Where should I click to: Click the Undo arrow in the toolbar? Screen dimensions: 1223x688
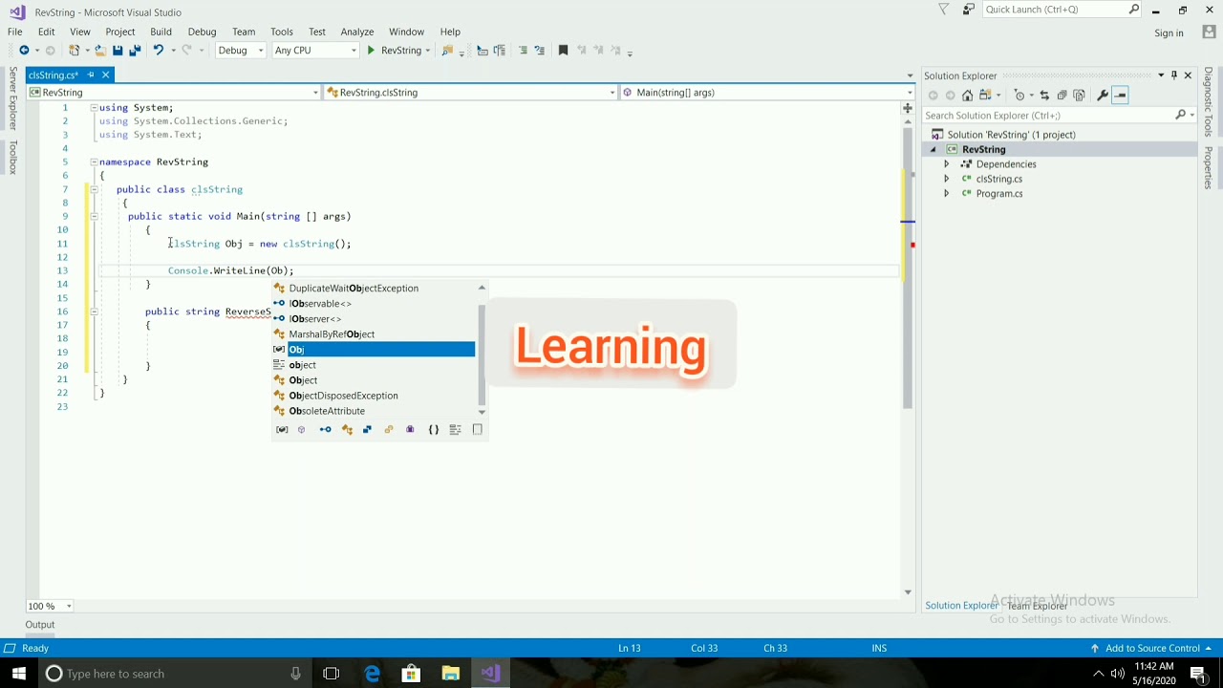pyautogui.click(x=159, y=51)
